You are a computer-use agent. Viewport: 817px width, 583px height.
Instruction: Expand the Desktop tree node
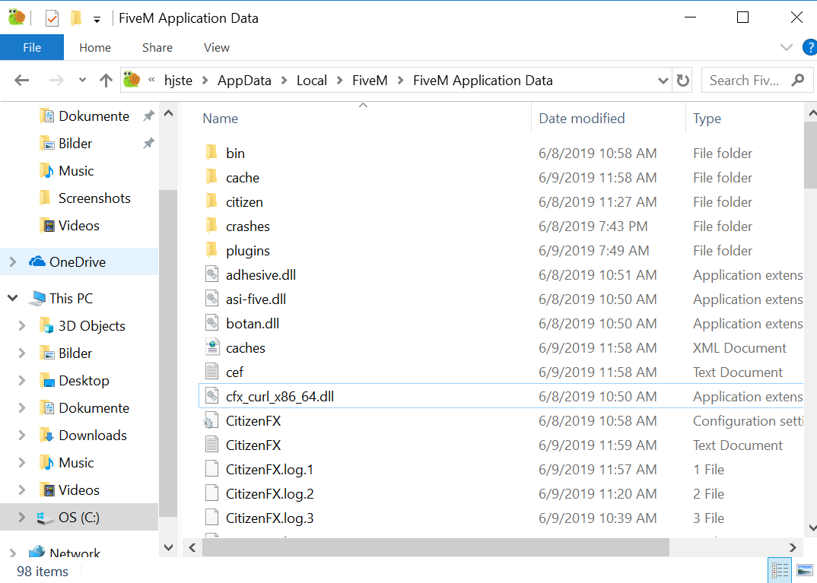pyautogui.click(x=22, y=381)
